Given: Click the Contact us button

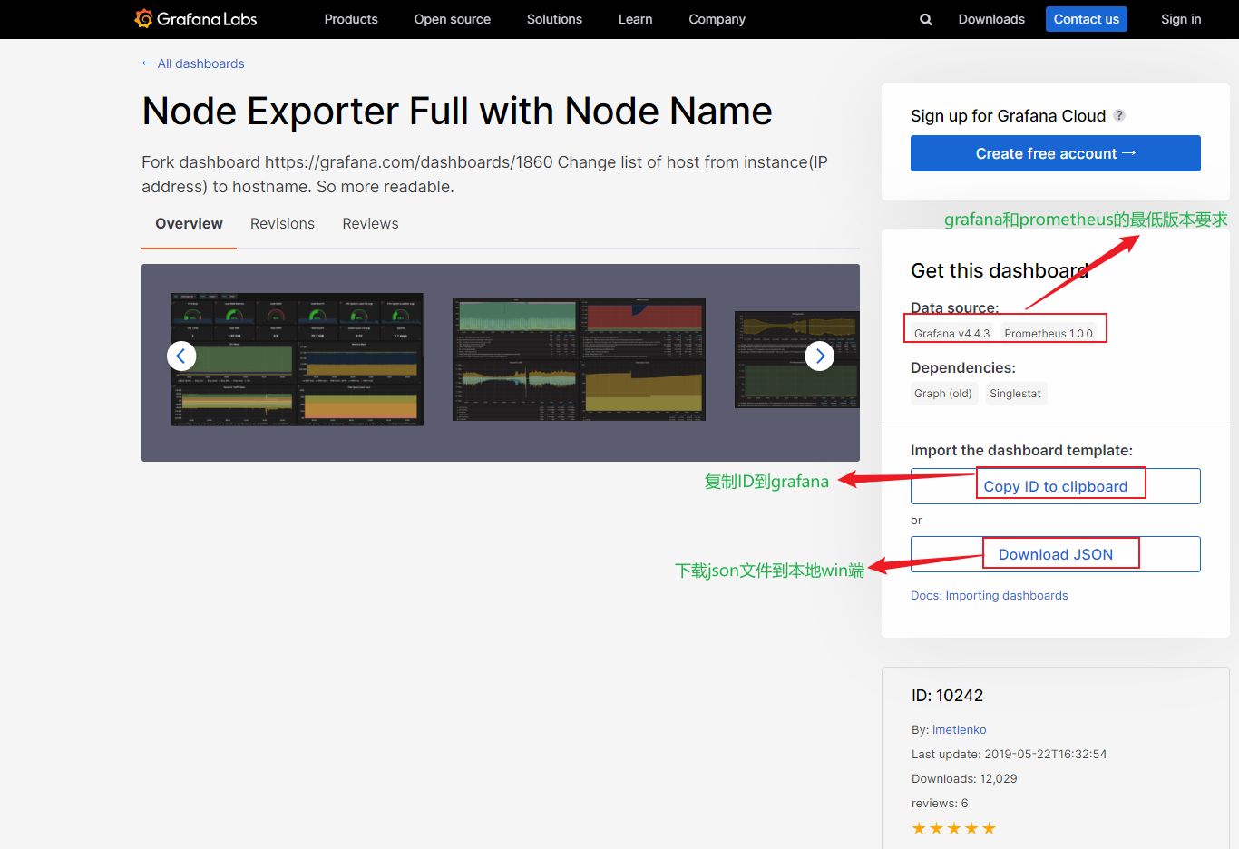Looking at the screenshot, I should coord(1087,19).
